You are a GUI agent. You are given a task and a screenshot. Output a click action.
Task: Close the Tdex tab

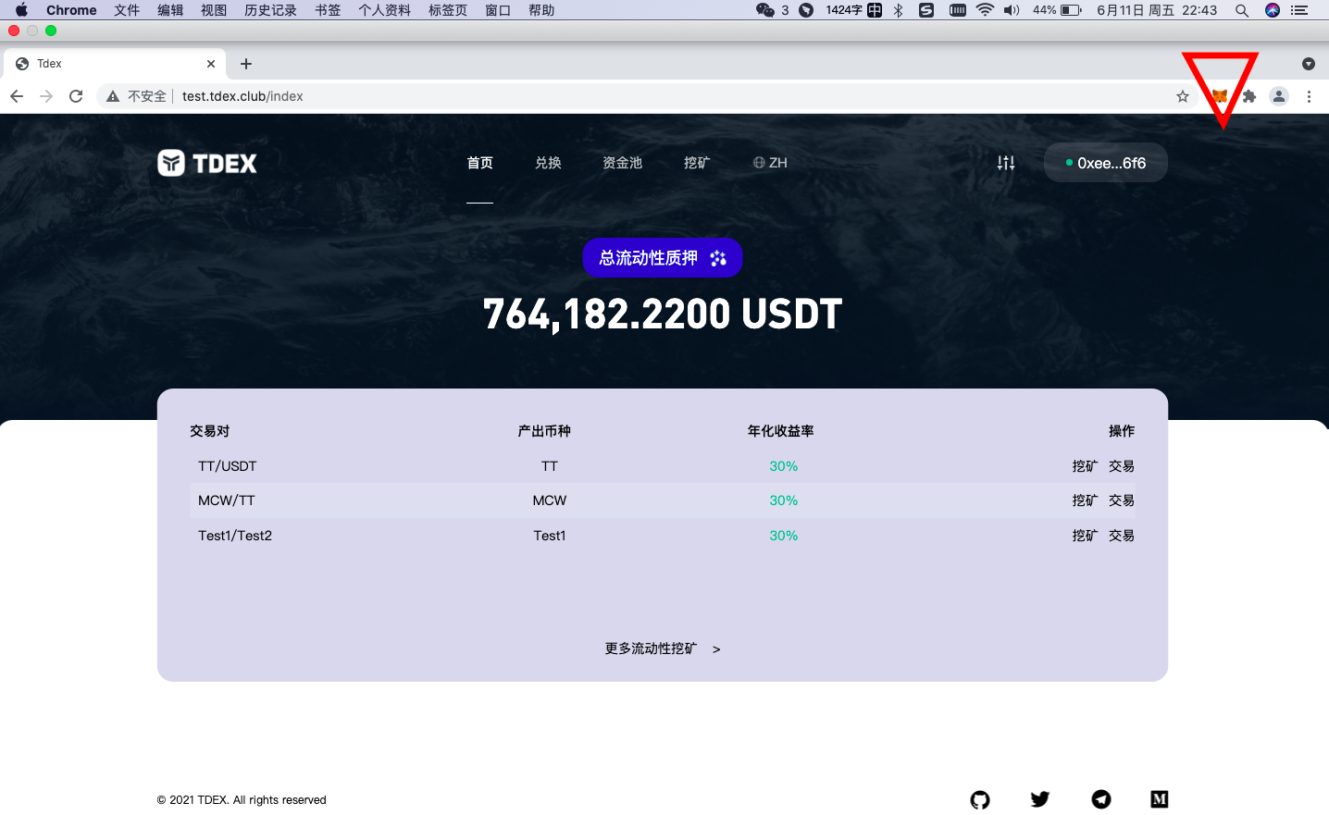point(211,64)
